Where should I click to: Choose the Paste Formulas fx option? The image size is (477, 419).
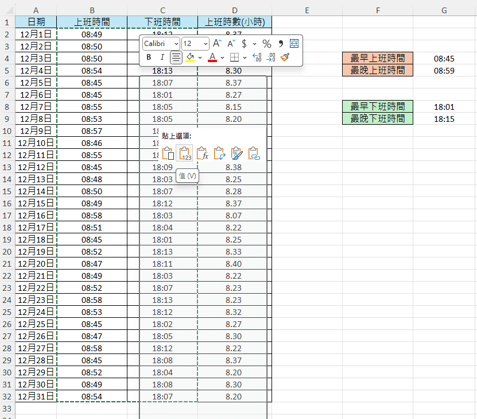click(202, 153)
